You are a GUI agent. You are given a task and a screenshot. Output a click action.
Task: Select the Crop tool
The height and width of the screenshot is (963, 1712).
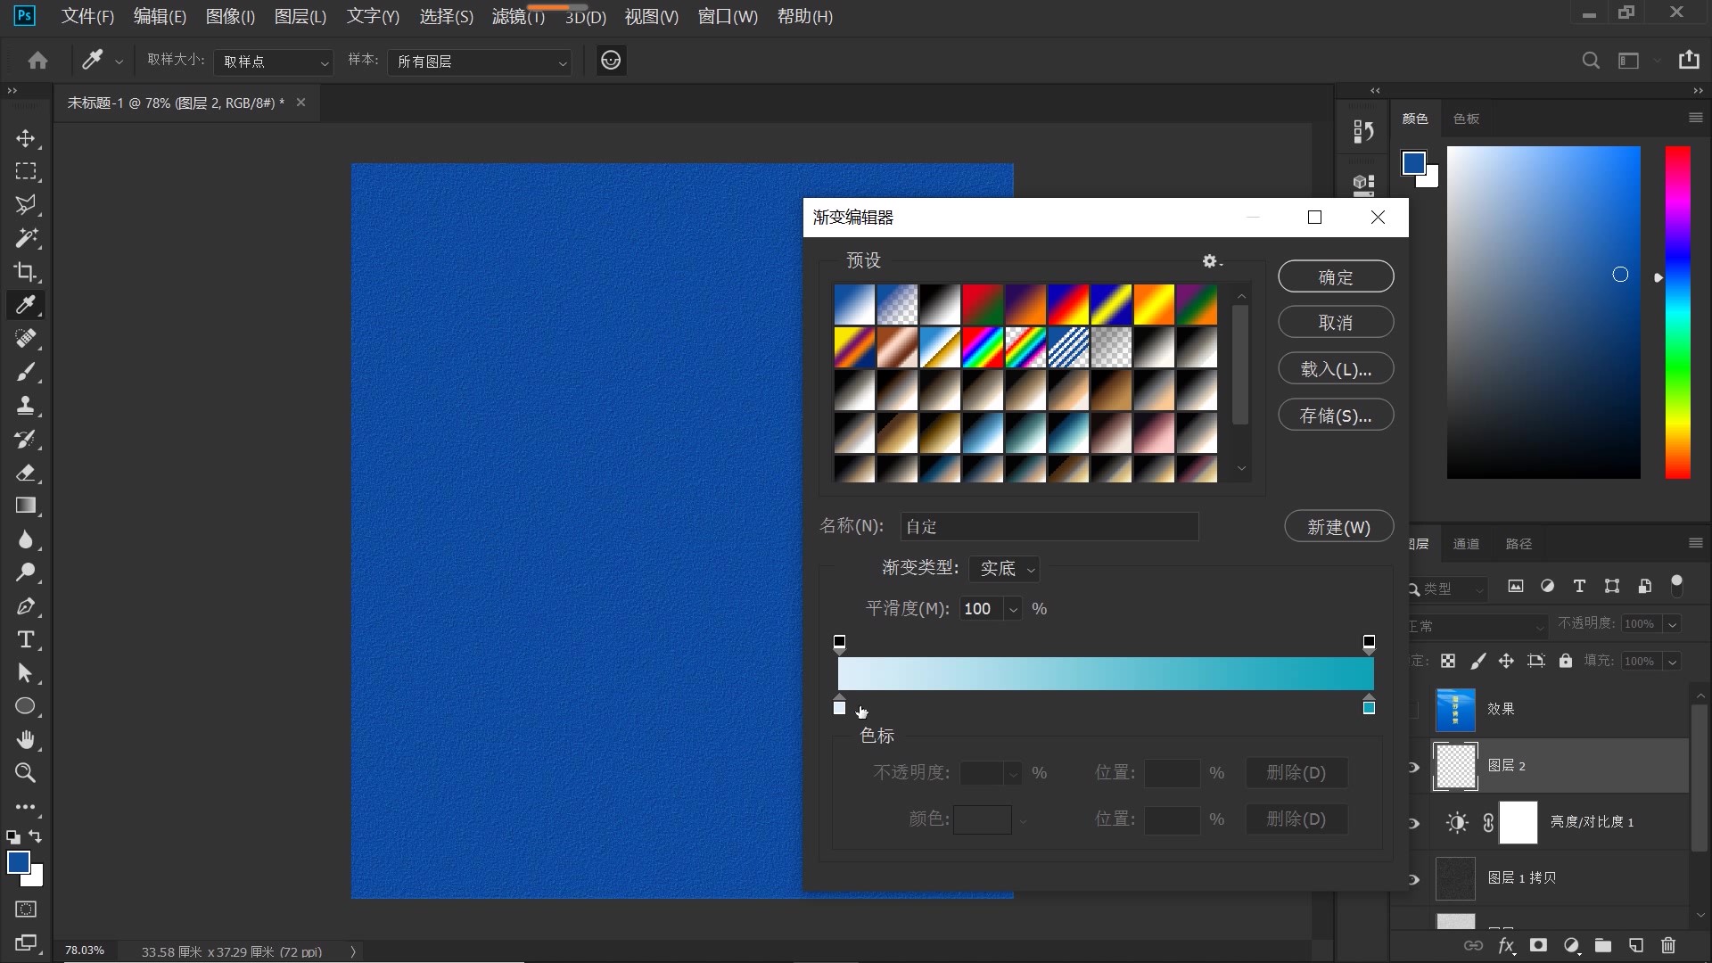tap(26, 272)
